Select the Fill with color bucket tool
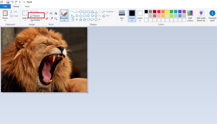Screen dimensions: 217x124 51,13
